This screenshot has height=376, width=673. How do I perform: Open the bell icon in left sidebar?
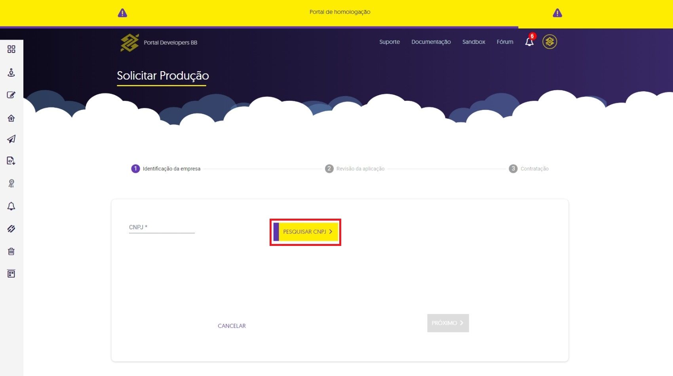point(11,206)
